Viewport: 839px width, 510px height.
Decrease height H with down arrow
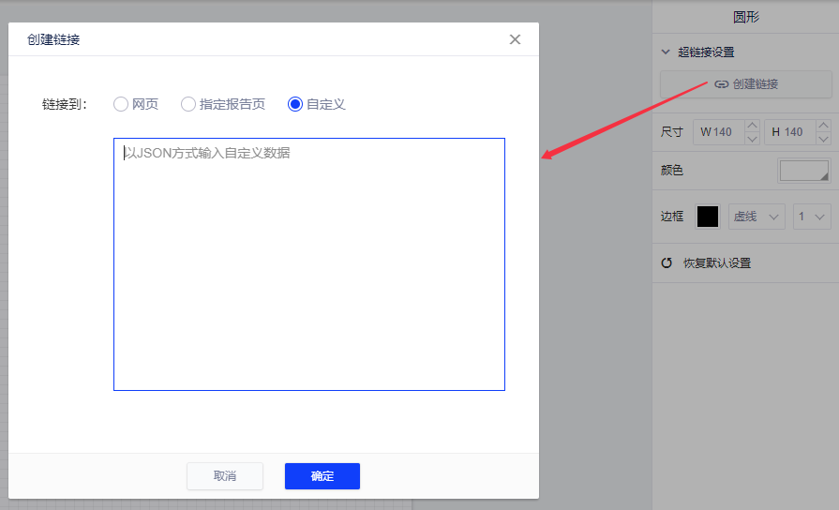pos(822,139)
